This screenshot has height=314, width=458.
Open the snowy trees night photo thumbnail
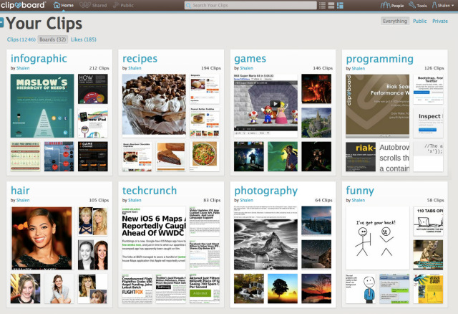pos(316,221)
